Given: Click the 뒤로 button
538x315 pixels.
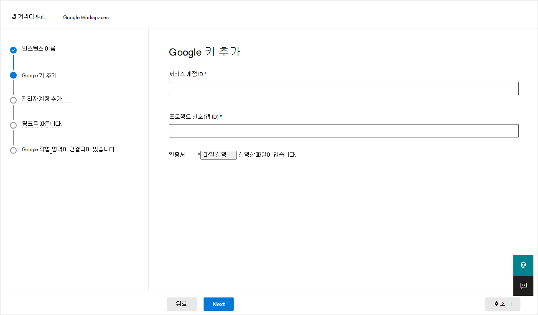Looking at the screenshot, I should click(182, 304).
